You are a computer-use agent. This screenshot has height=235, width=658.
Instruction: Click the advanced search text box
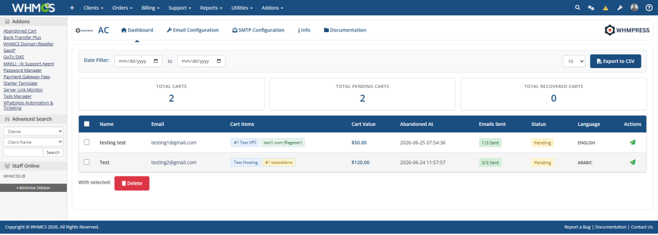(23, 152)
